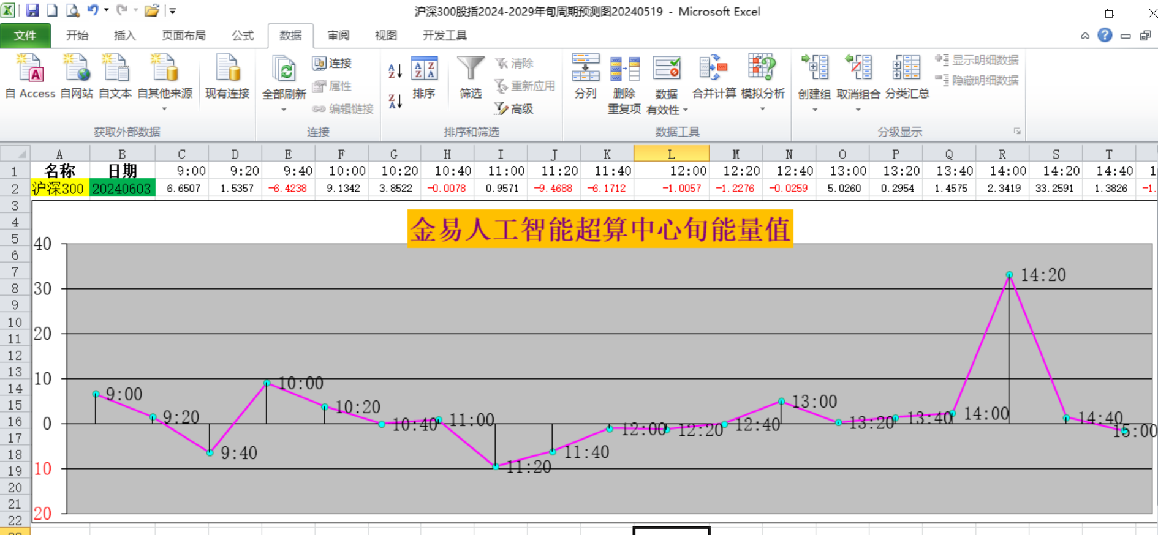Click Data Validation (数据有效性) icon
The width and height of the screenshot is (1158, 535).
point(667,69)
